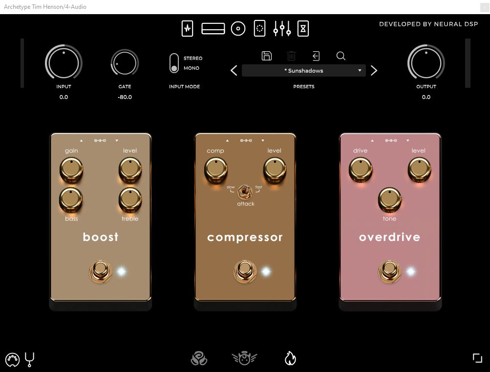Open the time effects hourglass section
Screen dimensions: 490x372
[303, 29]
